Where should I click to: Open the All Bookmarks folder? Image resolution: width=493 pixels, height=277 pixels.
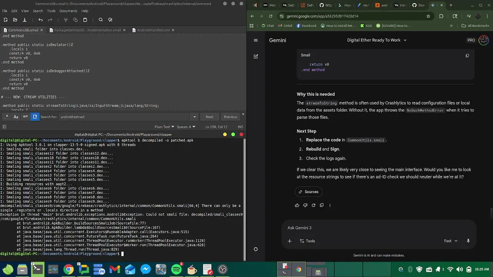pos(475,26)
